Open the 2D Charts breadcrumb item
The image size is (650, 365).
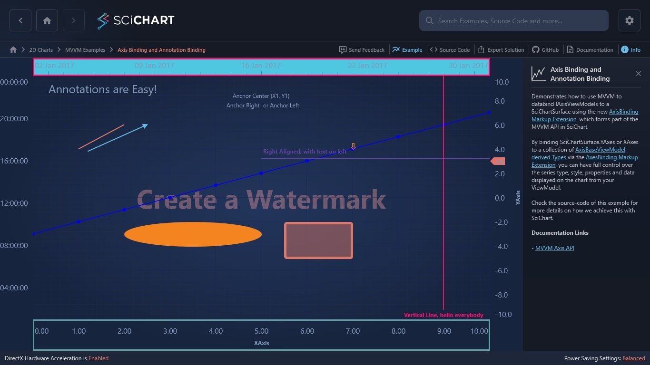click(x=41, y=49)
